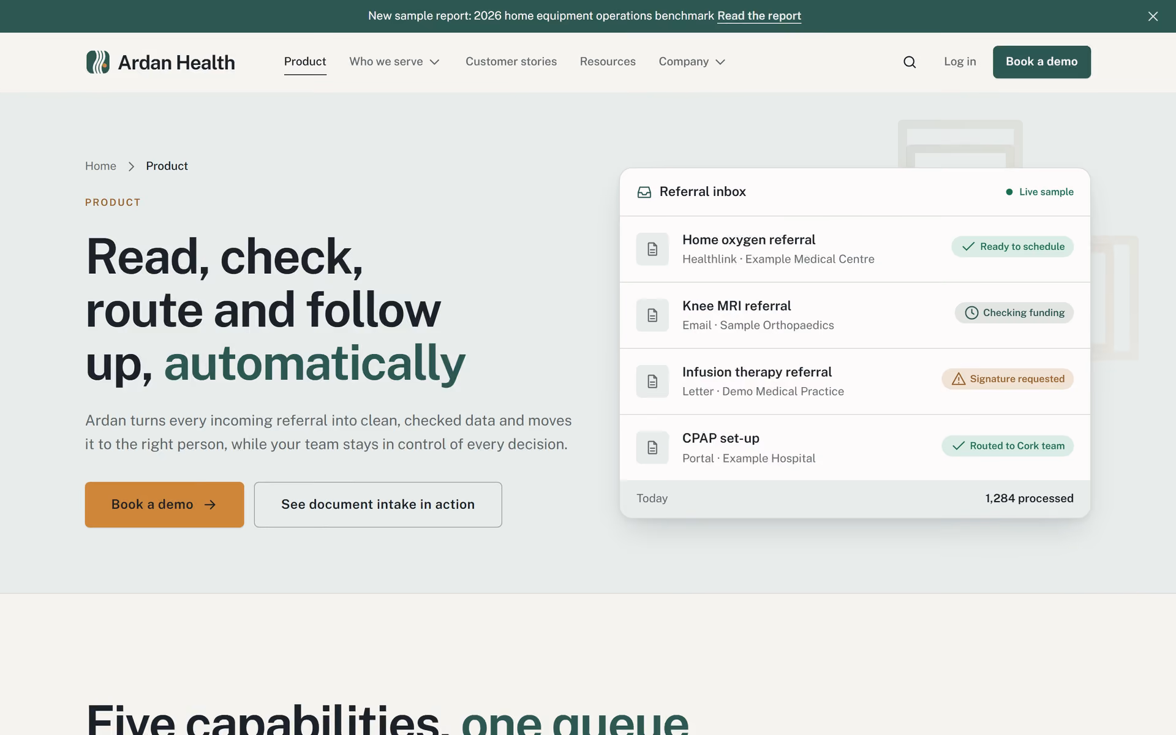Screen dimensions: 1176x735
Task: Click the clock icon in Checking funding badge
Action: pos(971,313)
